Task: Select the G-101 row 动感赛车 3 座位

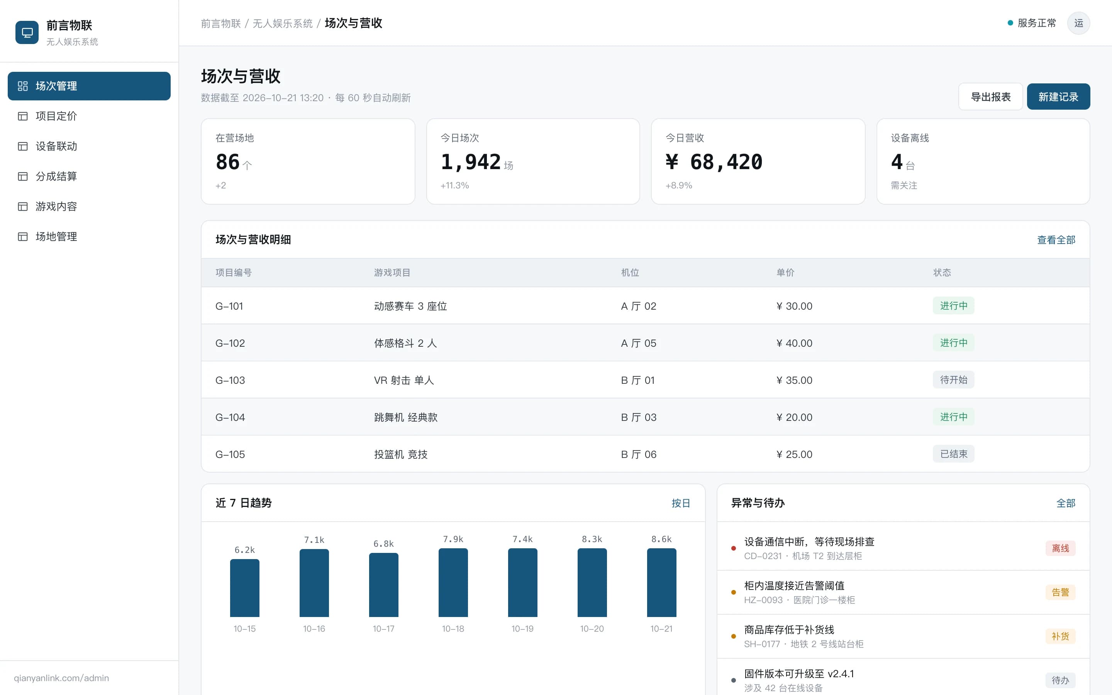Action: click(645, 306)
